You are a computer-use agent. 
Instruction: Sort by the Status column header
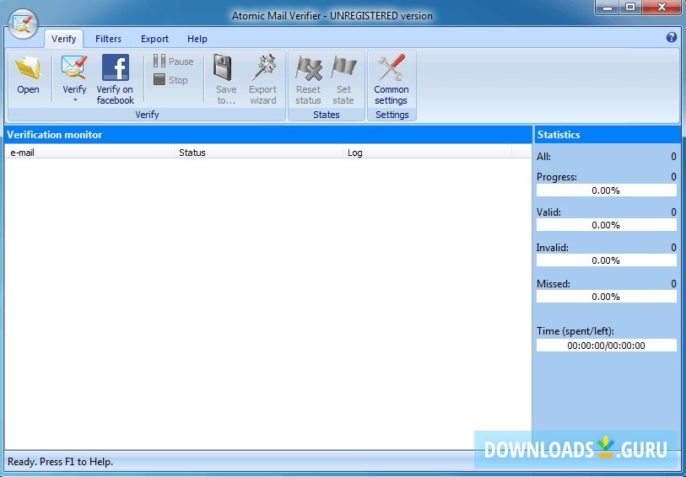pos(258,153)
